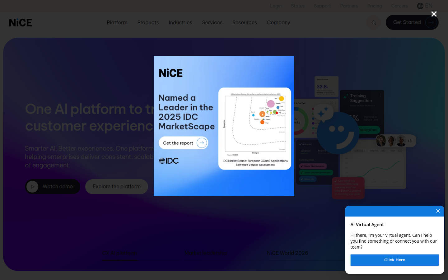
Task: Click the arrow icon in Get Started button
Action: click(431, 22)
